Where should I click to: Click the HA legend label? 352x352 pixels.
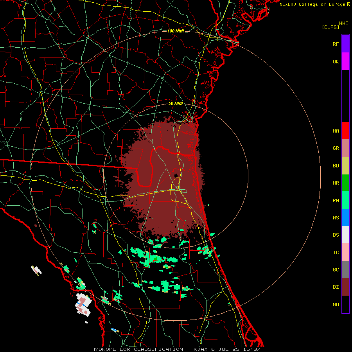pos(336,131)
